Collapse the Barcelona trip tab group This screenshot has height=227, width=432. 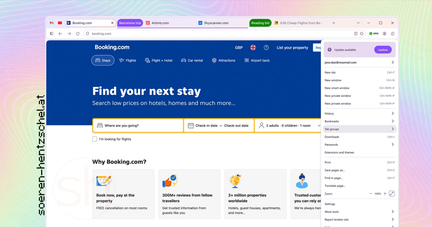click(130, 23)
